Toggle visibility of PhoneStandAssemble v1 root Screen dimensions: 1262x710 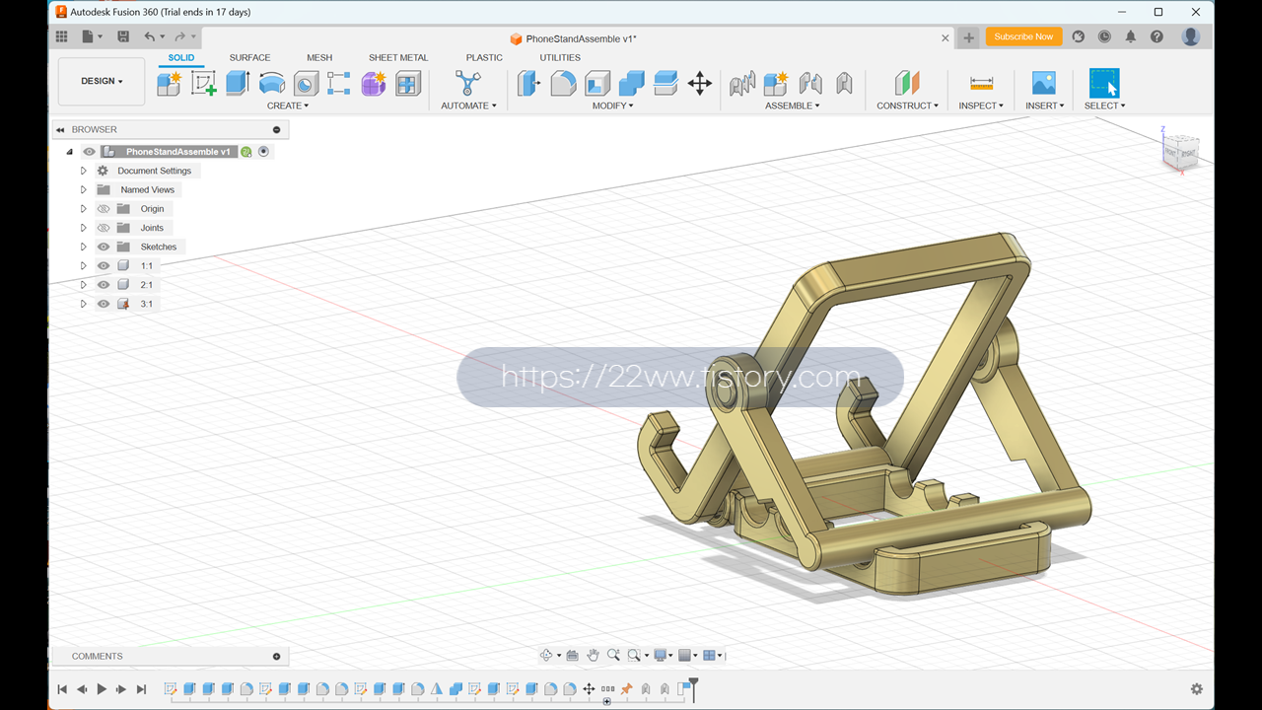tap(90, 152)
